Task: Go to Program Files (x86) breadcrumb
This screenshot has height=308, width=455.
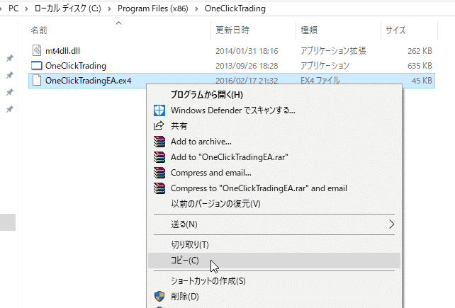Action: coord(153,8)
